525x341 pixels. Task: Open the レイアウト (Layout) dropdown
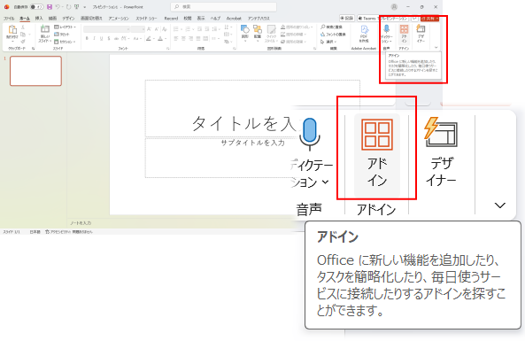(x=65, y=27)
